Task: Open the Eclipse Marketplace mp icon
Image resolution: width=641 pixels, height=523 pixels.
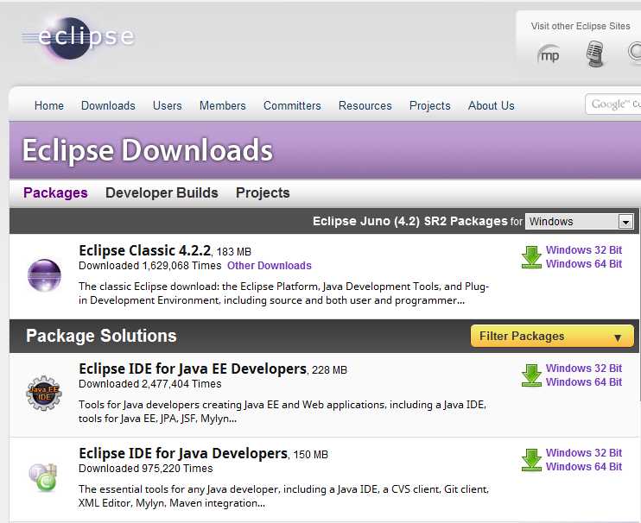Action: point(549,54)
